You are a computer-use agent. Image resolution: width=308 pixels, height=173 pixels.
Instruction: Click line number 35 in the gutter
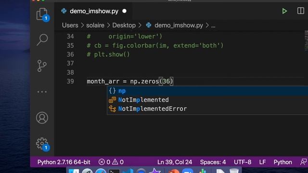point(70,46)
